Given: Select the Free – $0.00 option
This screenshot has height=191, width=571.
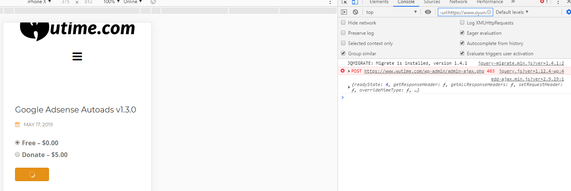Looking at the screenshot, I should (x=17, y=142).
